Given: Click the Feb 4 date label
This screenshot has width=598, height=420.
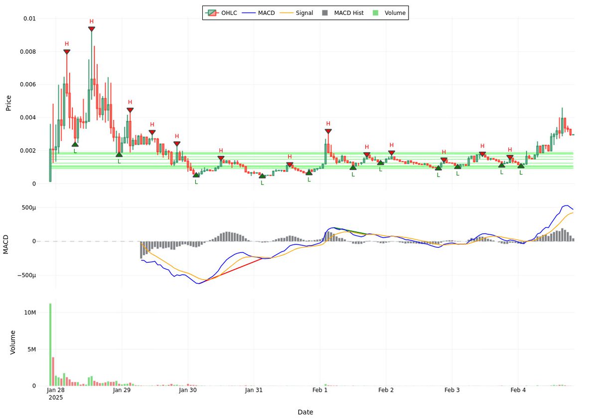Looking at the screenshot, I should [518, 391].
